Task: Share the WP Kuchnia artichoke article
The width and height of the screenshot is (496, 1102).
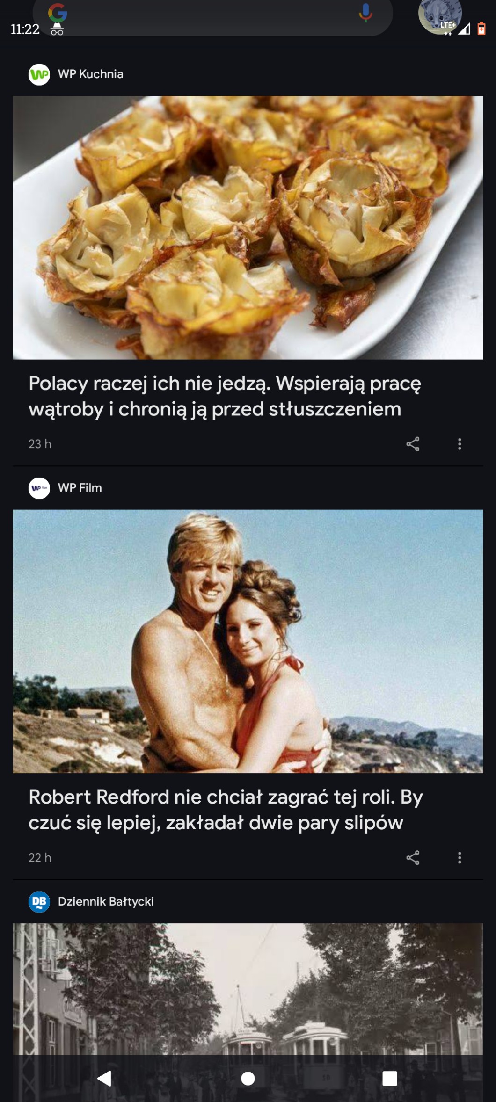Action: [x=413, y=444]
